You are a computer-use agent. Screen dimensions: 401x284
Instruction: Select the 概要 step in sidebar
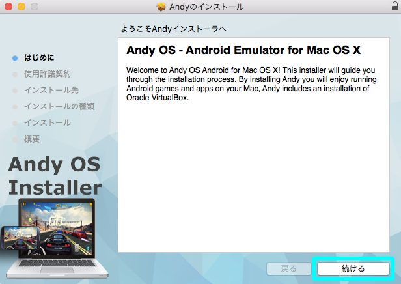[x=32, y=139]
